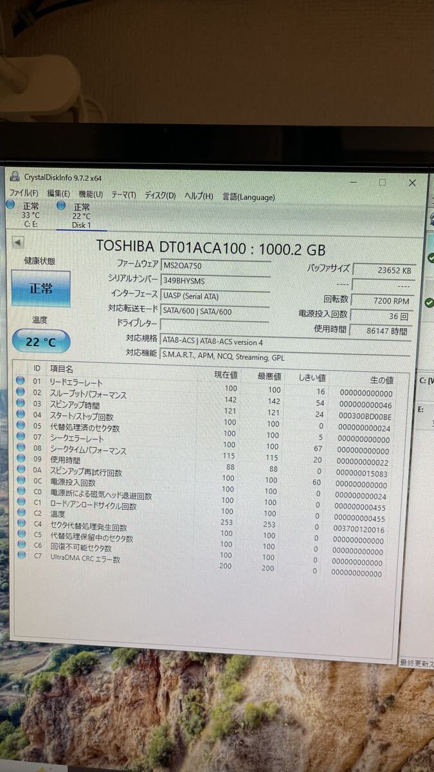Open the ファイル(F) menu
This screenshot has height=772, width=434.
coord(23,192)
